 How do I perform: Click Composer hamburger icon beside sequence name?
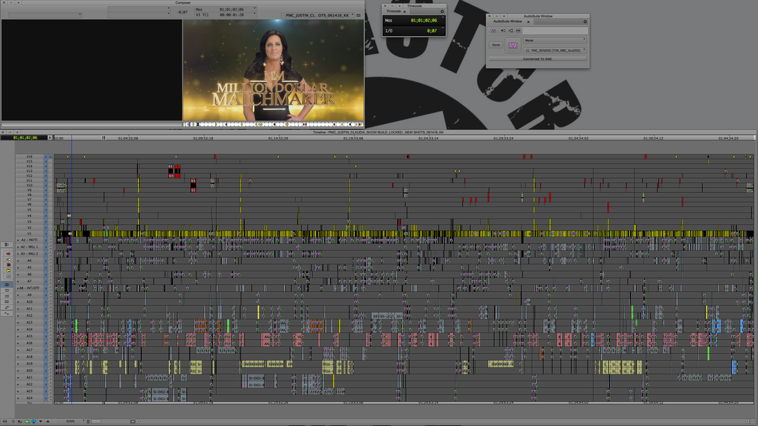pos(359,15)
